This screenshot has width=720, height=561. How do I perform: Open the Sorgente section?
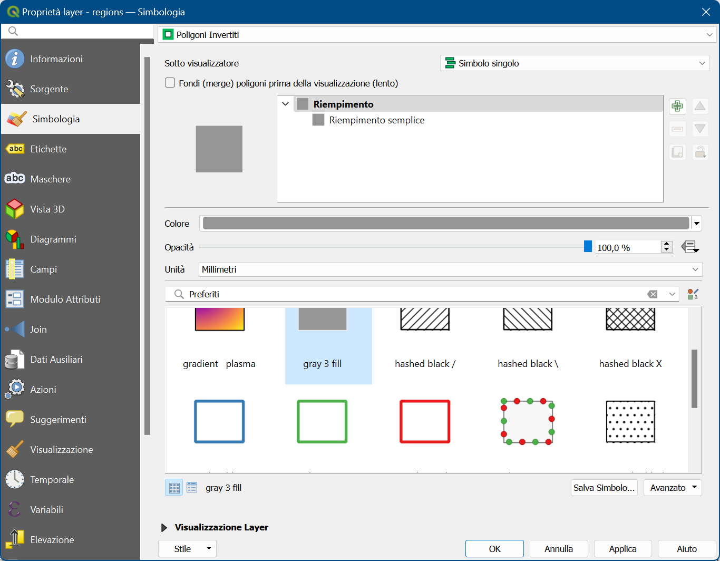tap(70, 89)
